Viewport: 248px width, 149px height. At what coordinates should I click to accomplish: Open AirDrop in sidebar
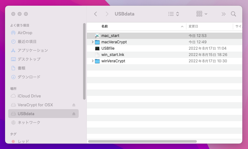(x=25, y=33)
